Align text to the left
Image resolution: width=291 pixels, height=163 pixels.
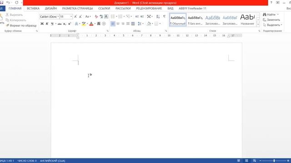pyautogui.click(x=113, y=24)
